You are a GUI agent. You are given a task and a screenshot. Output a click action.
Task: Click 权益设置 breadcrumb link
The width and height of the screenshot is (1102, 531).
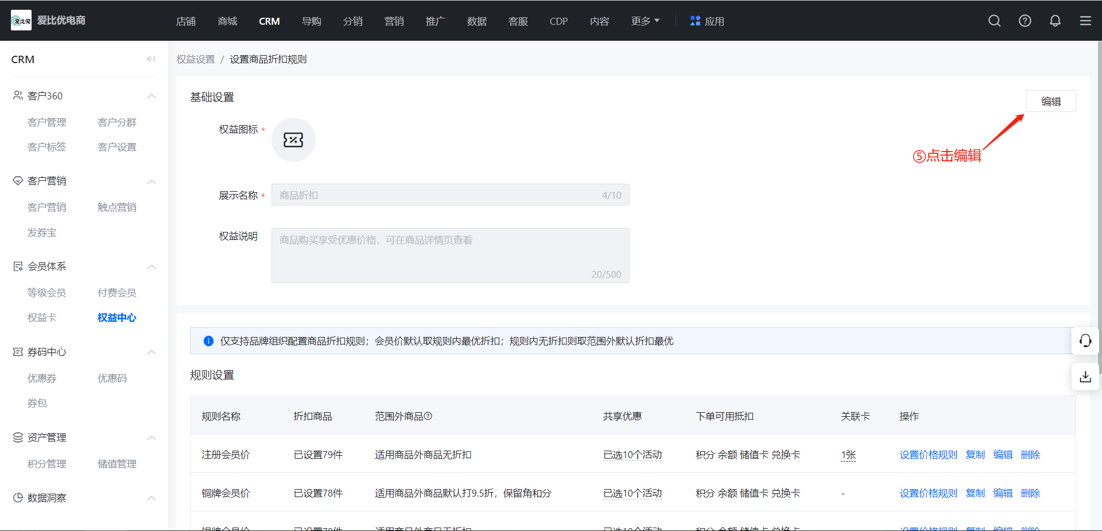click(x=196, y=59)
